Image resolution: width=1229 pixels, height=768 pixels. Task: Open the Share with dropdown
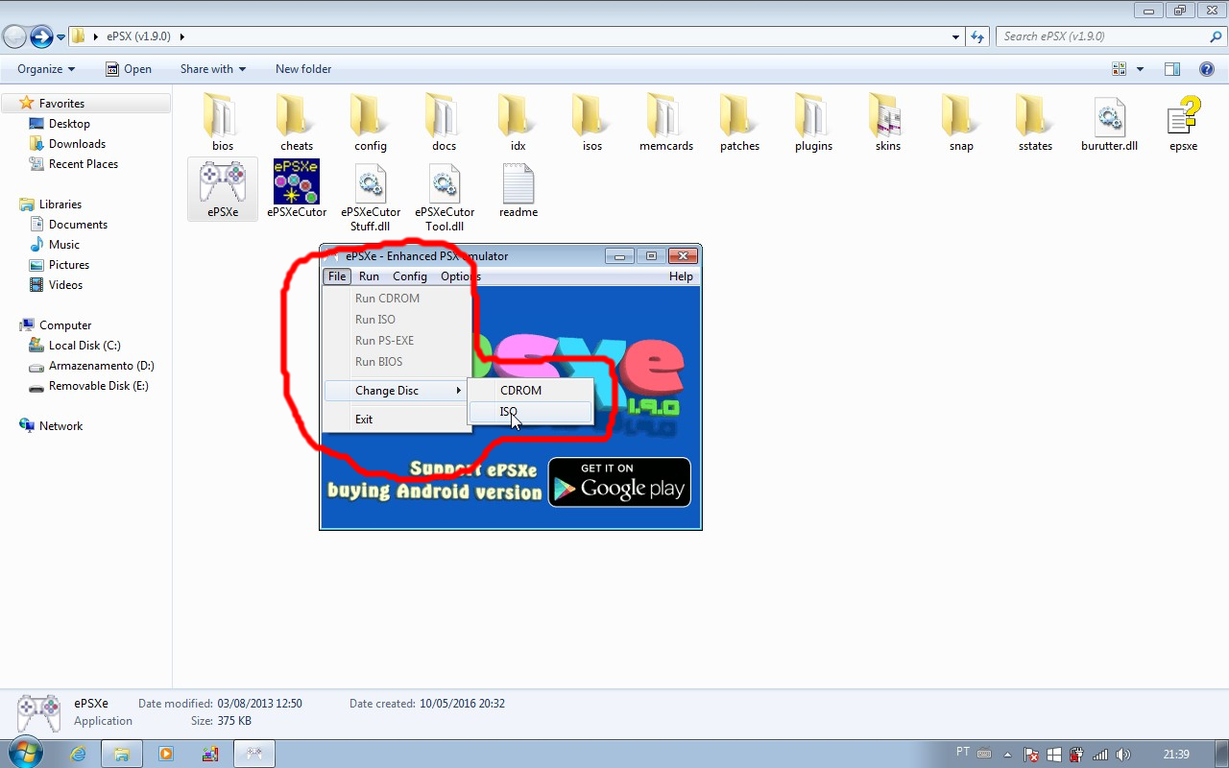(x=212, y=69)
